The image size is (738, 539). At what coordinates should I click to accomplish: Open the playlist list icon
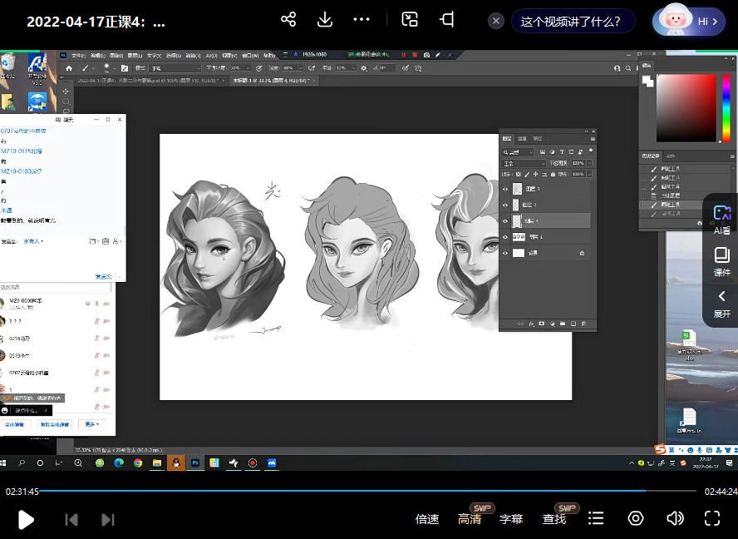coord(596,519)
